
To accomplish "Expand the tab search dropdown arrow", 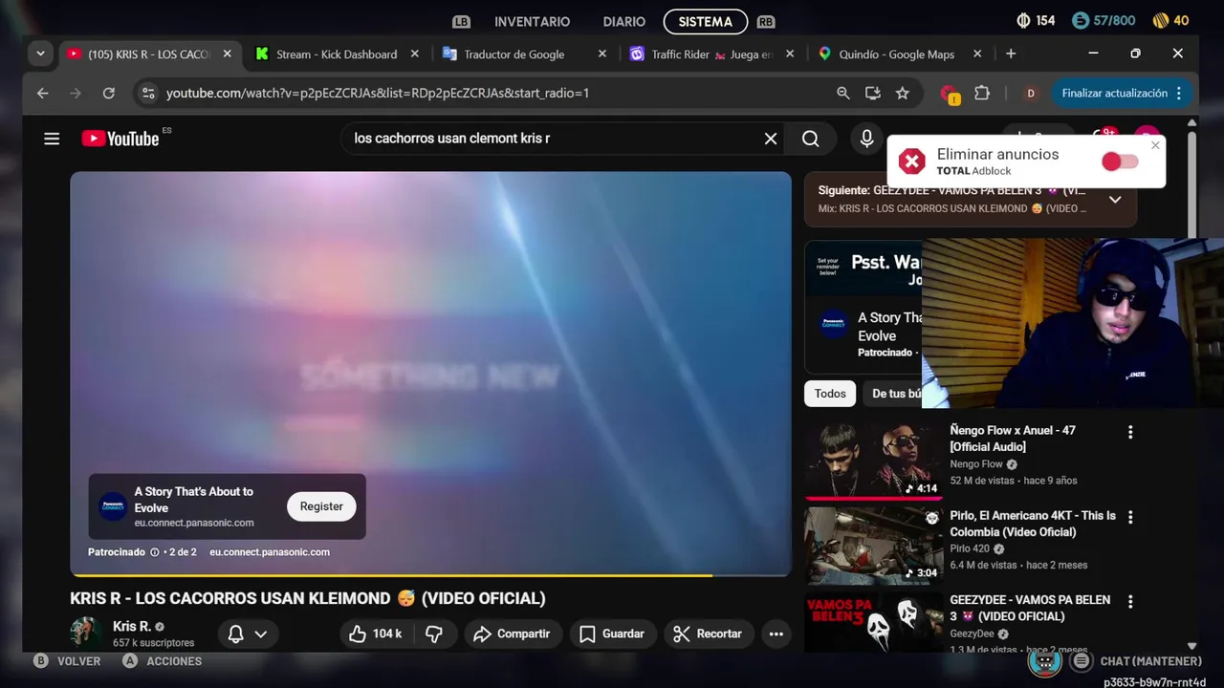I will point(40,54).
